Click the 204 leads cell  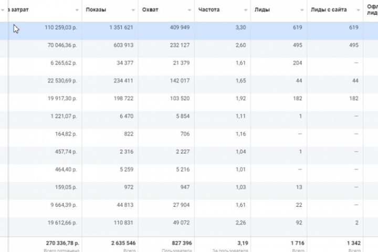(297, 63)
